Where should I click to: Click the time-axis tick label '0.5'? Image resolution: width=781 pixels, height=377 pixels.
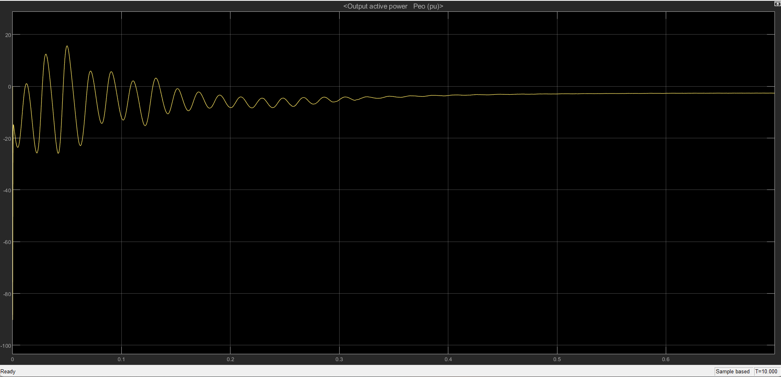coord(557,359)
